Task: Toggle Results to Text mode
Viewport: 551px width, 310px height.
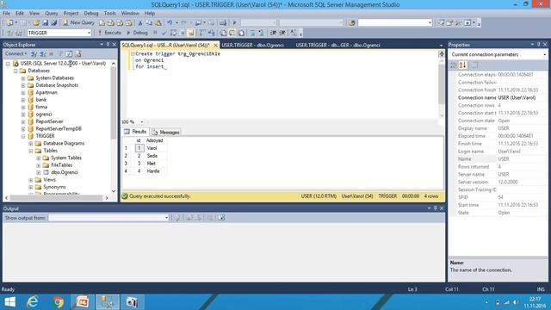Action: 223,33
